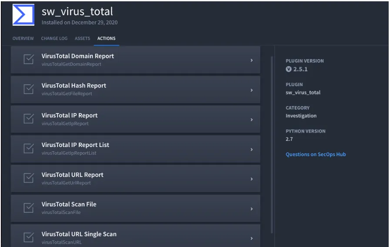Select the VirusTotal IP Report List title
Screen dimensions: 390x247
[x=75, y=145]
